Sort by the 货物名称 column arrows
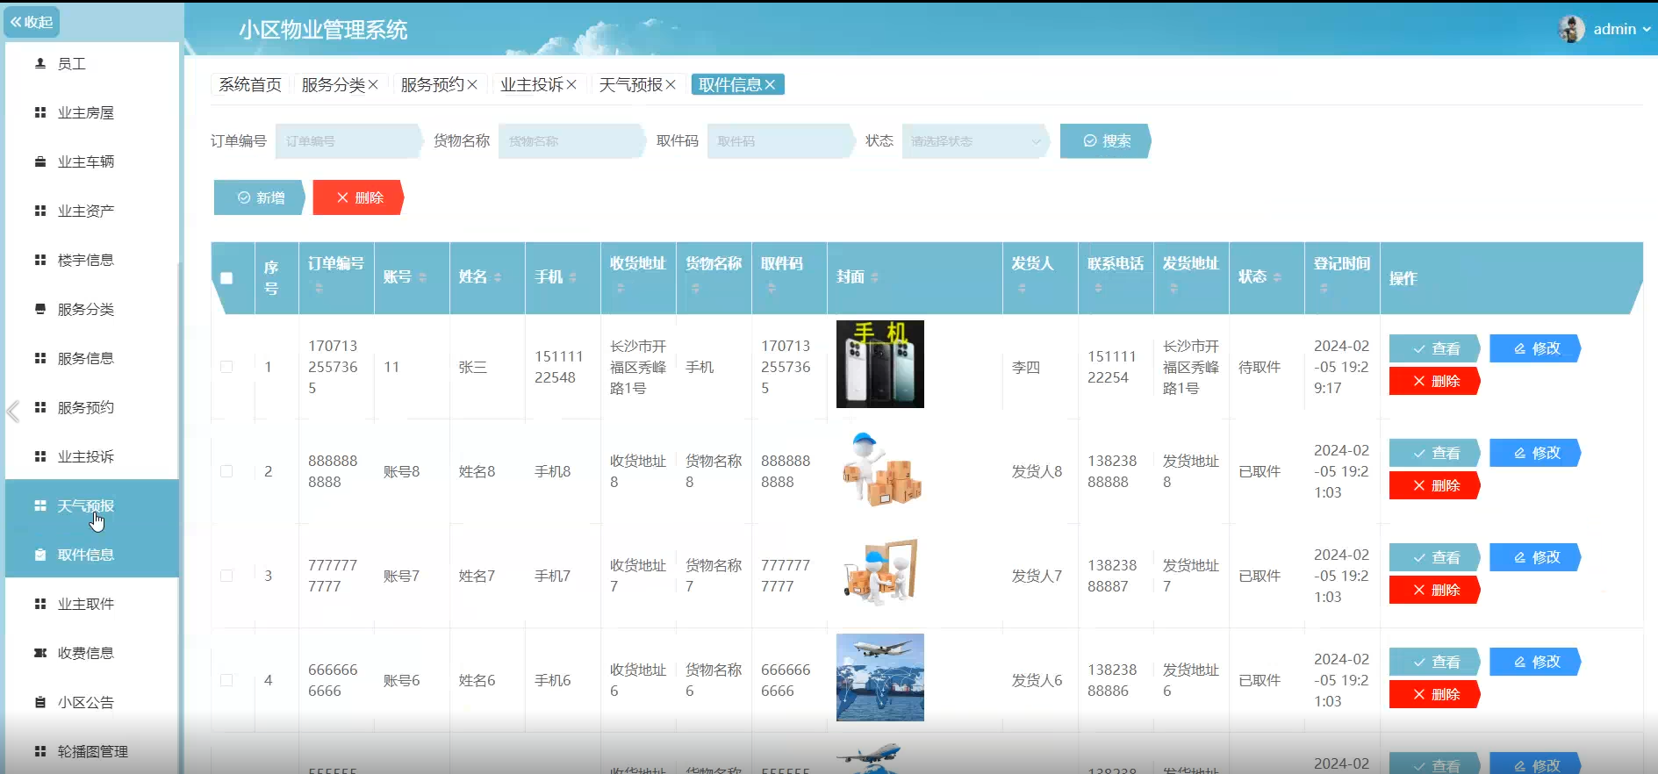The image size is (1658, 774). click(x=696, y=288)
